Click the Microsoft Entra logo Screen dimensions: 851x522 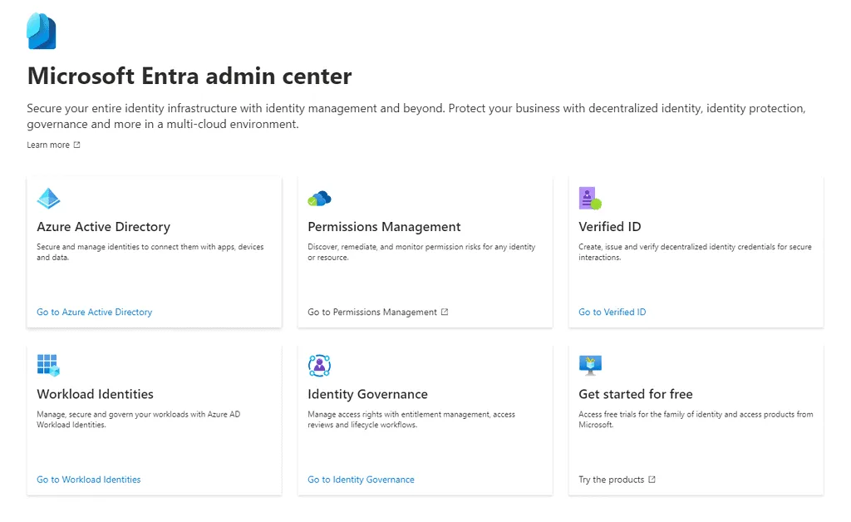40,30
